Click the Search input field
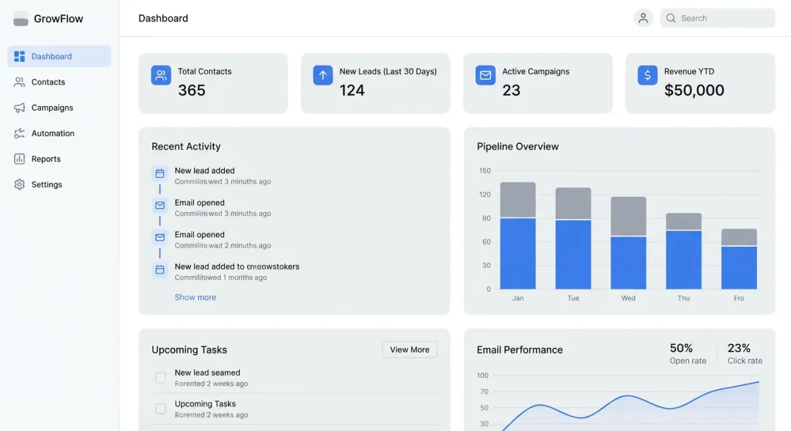The height and width of the screenshot is (431, 791). pyautogui.click(x=717, y=18)
